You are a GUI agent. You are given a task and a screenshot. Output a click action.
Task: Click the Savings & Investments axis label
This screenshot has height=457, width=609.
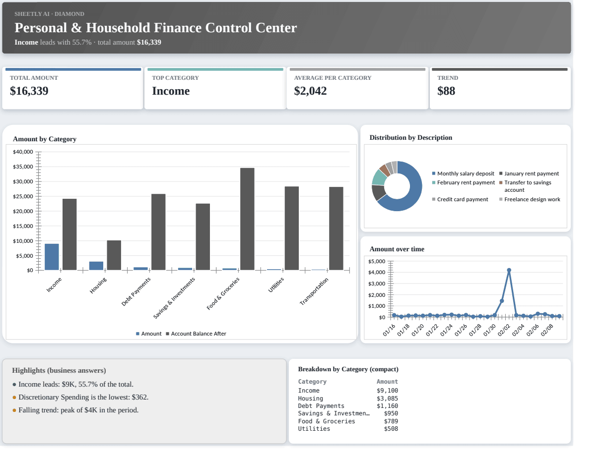(x=174, y=298)
